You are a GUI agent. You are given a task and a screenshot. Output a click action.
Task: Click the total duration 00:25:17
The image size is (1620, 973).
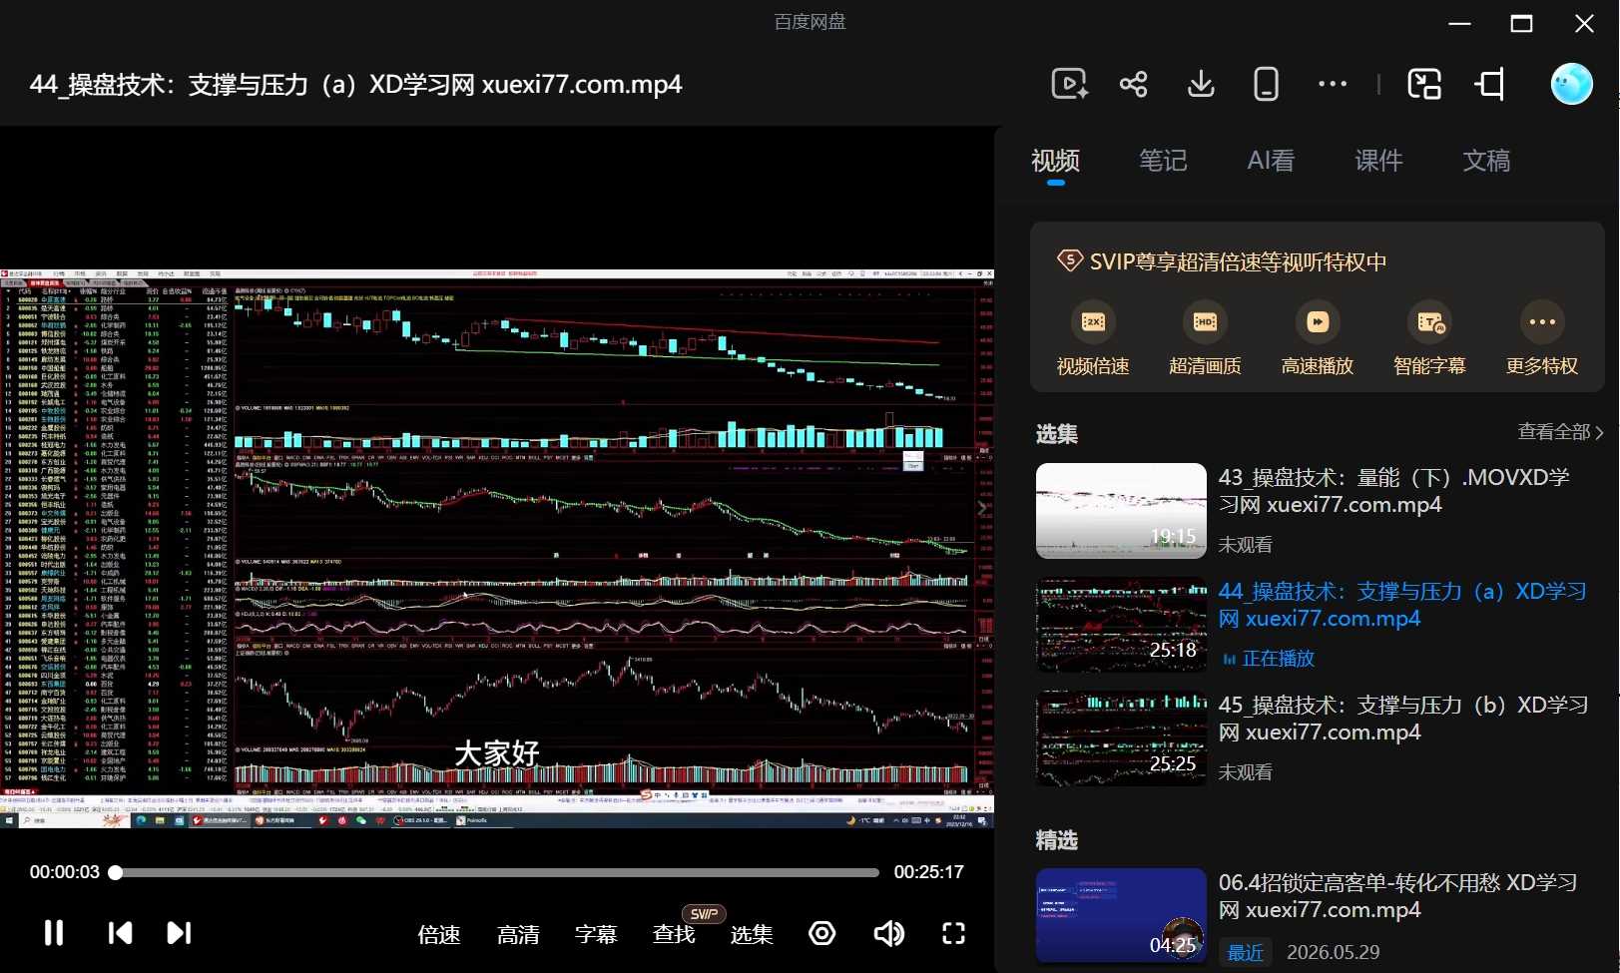(x=929, y=872)
